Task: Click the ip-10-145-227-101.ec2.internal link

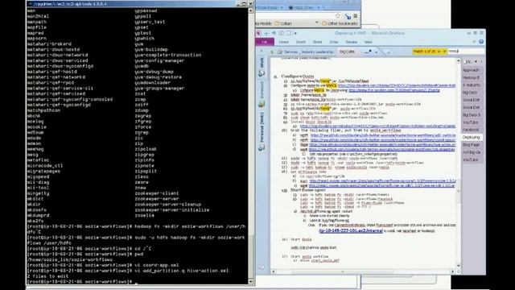Action: point(351,231)
